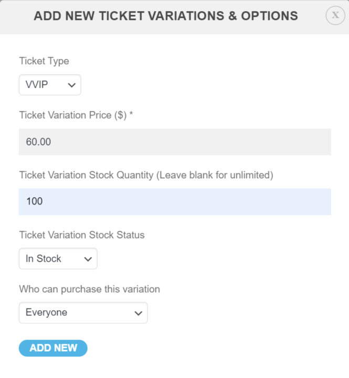Viewport: 349px width, 378px height.
Task: Click the chevron arrow beside In Stock
Action: coord(88,259)
